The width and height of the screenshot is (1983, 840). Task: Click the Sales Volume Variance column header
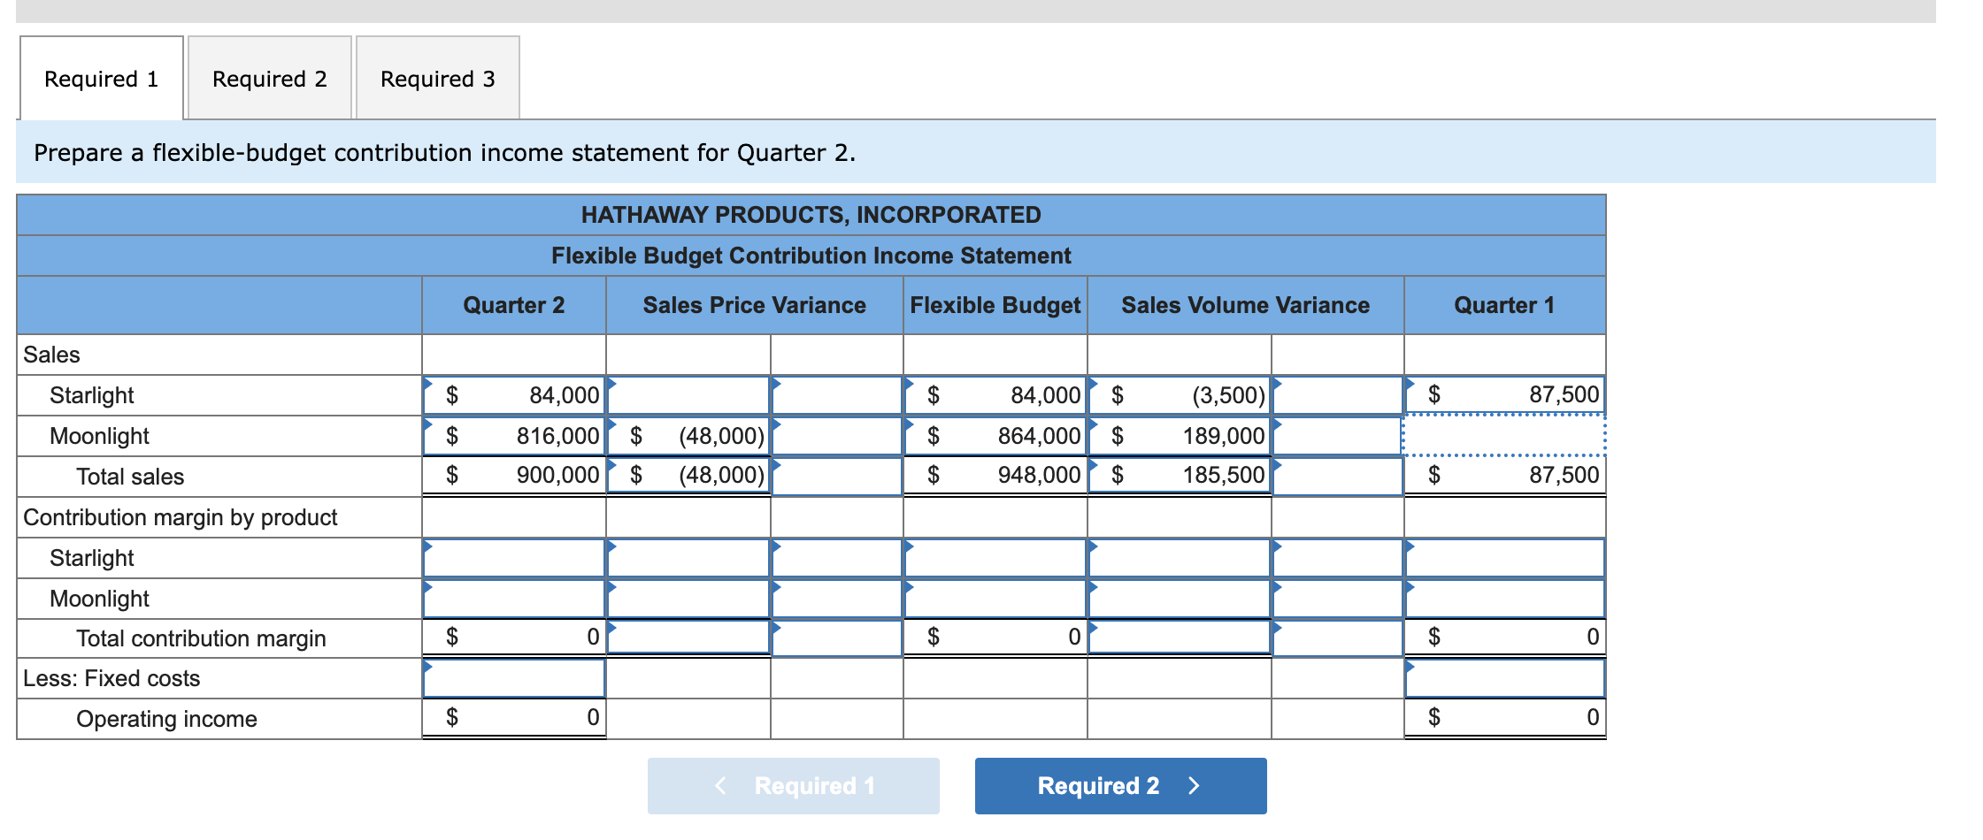click(x=1245, y=305)
